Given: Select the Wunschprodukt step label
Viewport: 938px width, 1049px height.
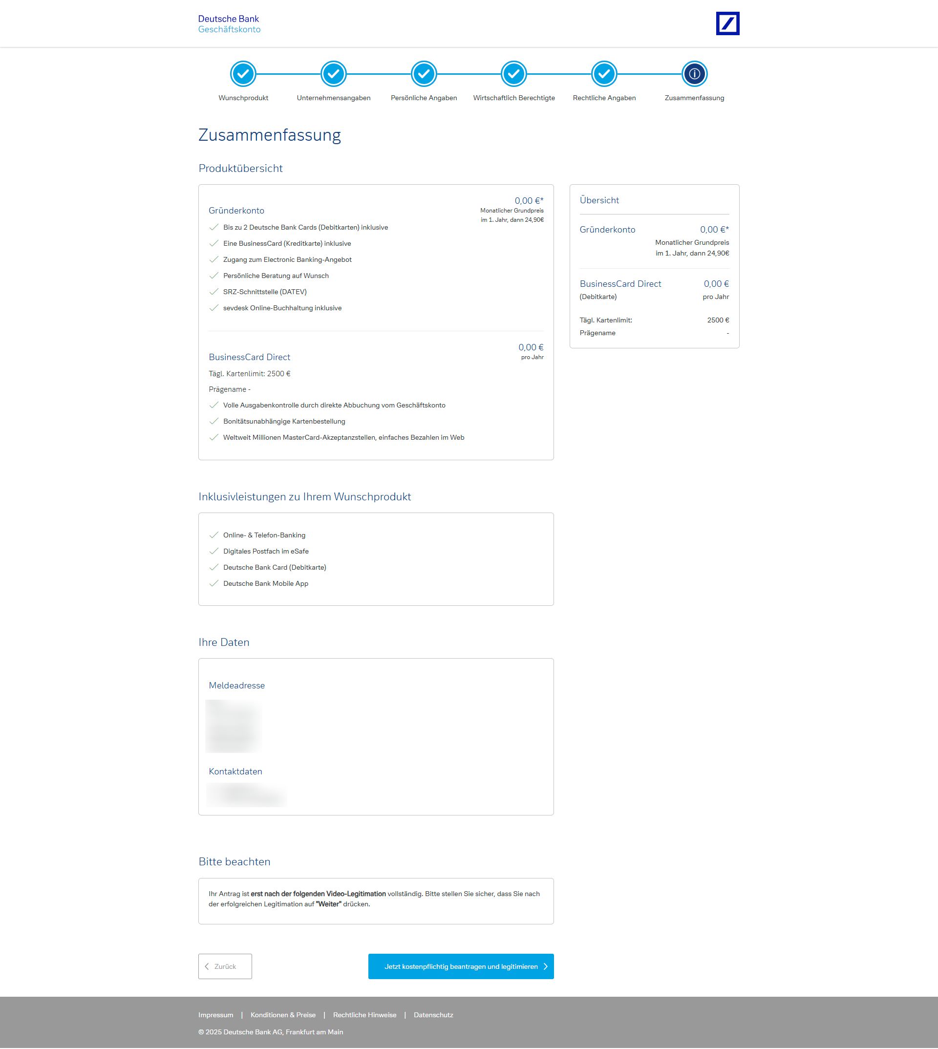Looking at the screenshot, I should 243,98.
